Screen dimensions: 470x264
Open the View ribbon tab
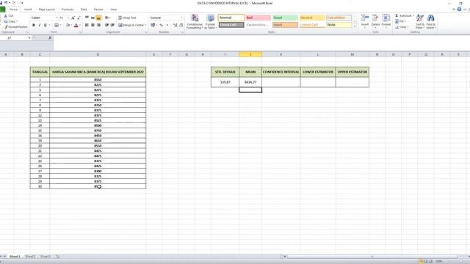coord(114,10)
